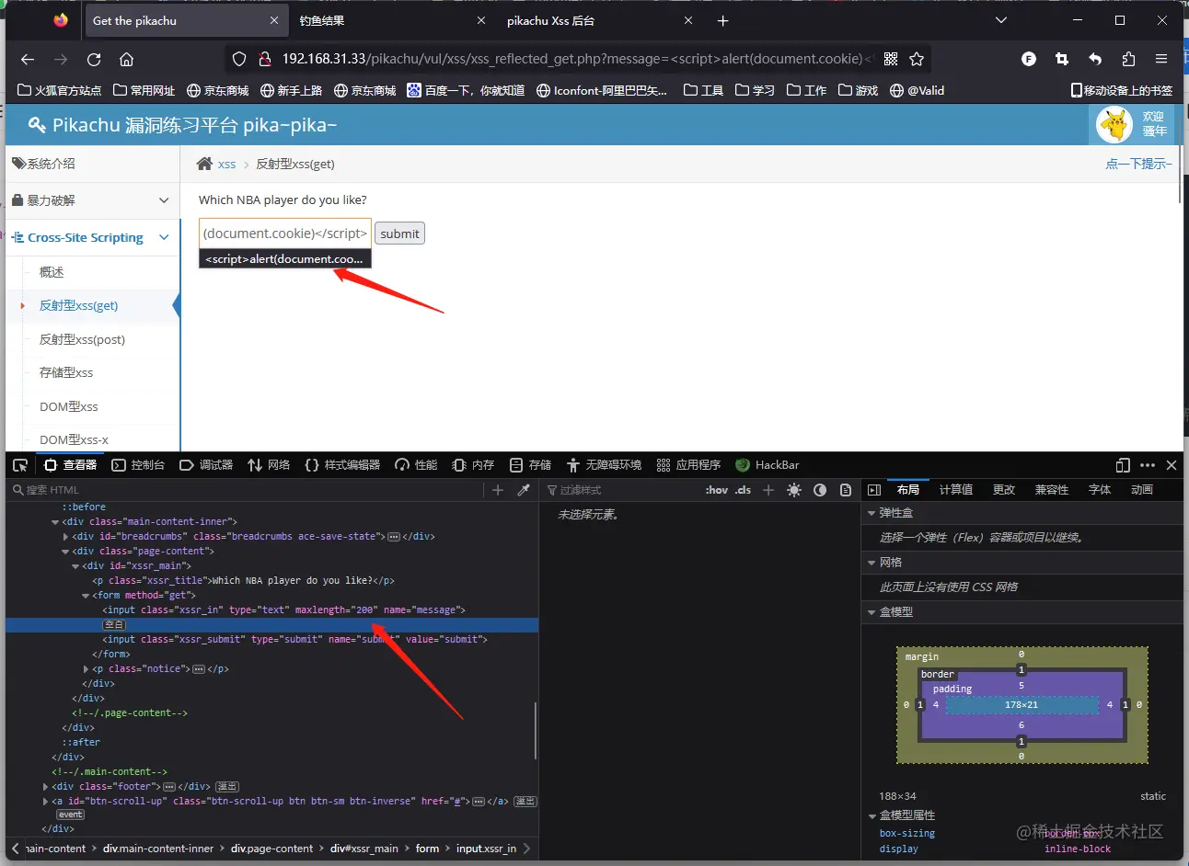Click the screenshot crop toolbar icon

(1062, 59)
